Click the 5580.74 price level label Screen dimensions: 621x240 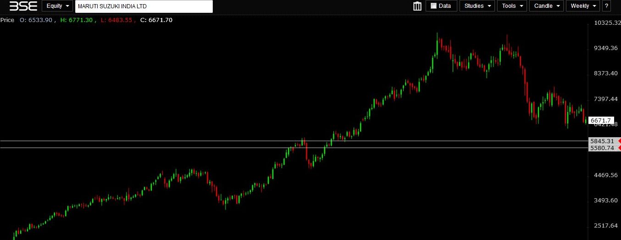tap(601, 148)
